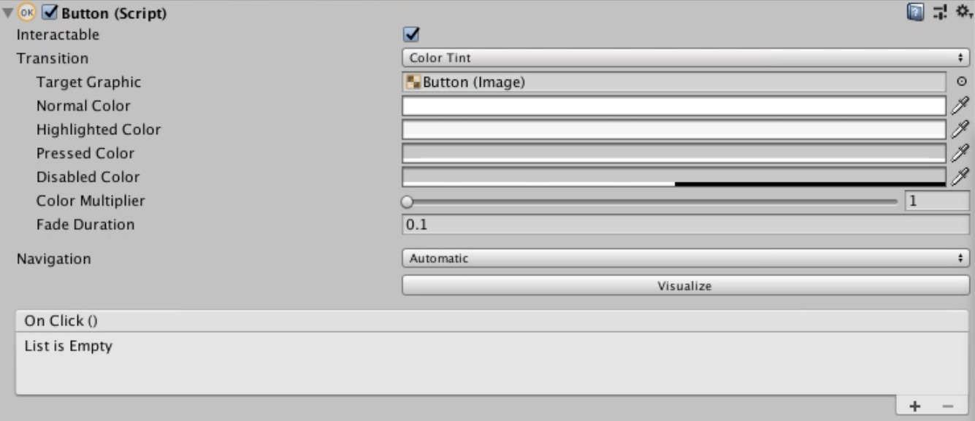Click the Color Multiplier value field
Screen dimensions: 975x421
coord(937,201)
